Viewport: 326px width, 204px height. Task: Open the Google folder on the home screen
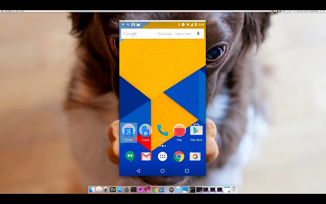129,133
